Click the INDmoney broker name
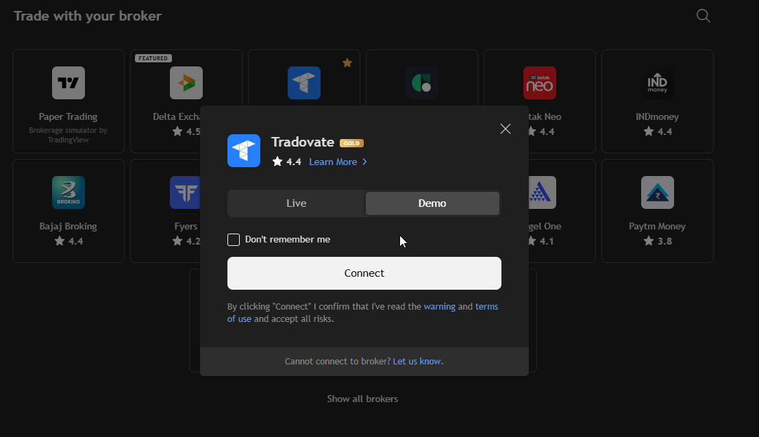The image size is (759, 437). click(x=658, y=116)
